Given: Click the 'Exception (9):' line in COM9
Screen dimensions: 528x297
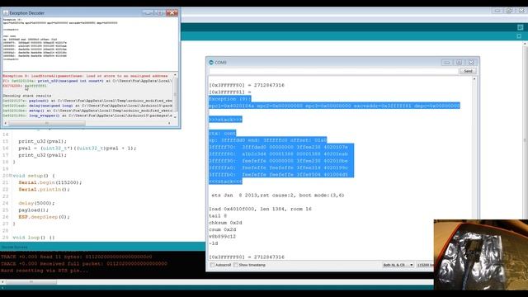Looking at the screenshot, I should click(229, 99).
